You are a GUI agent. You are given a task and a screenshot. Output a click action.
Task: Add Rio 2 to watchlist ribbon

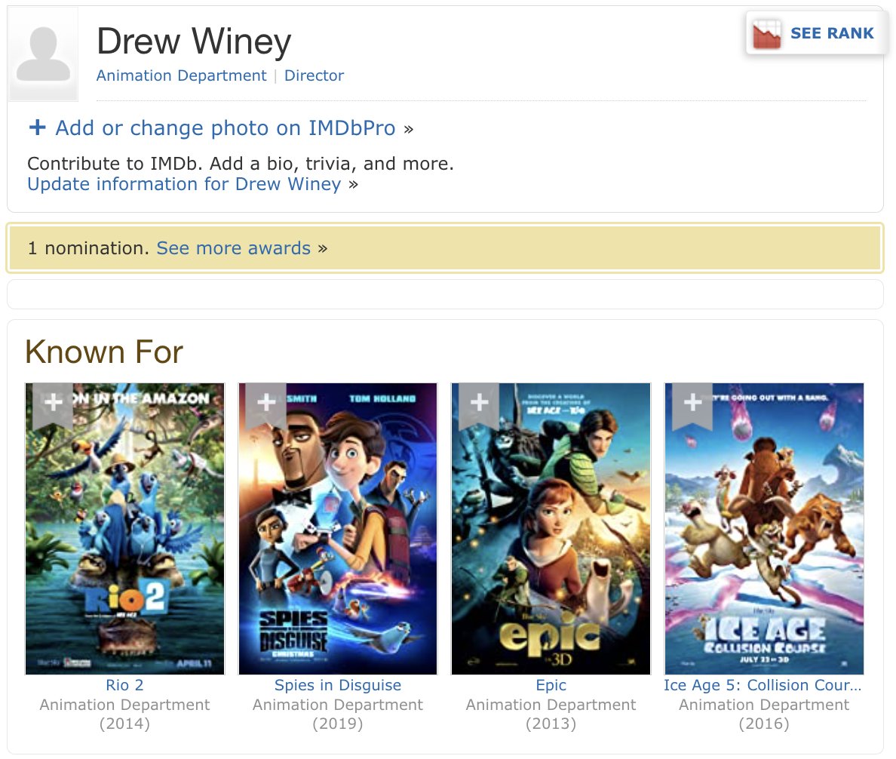click(53, 405)
